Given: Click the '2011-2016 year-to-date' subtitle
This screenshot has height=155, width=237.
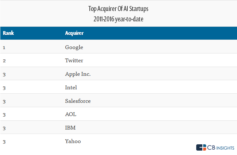Looking at the screenshot, I should click(x=118, y=19).
